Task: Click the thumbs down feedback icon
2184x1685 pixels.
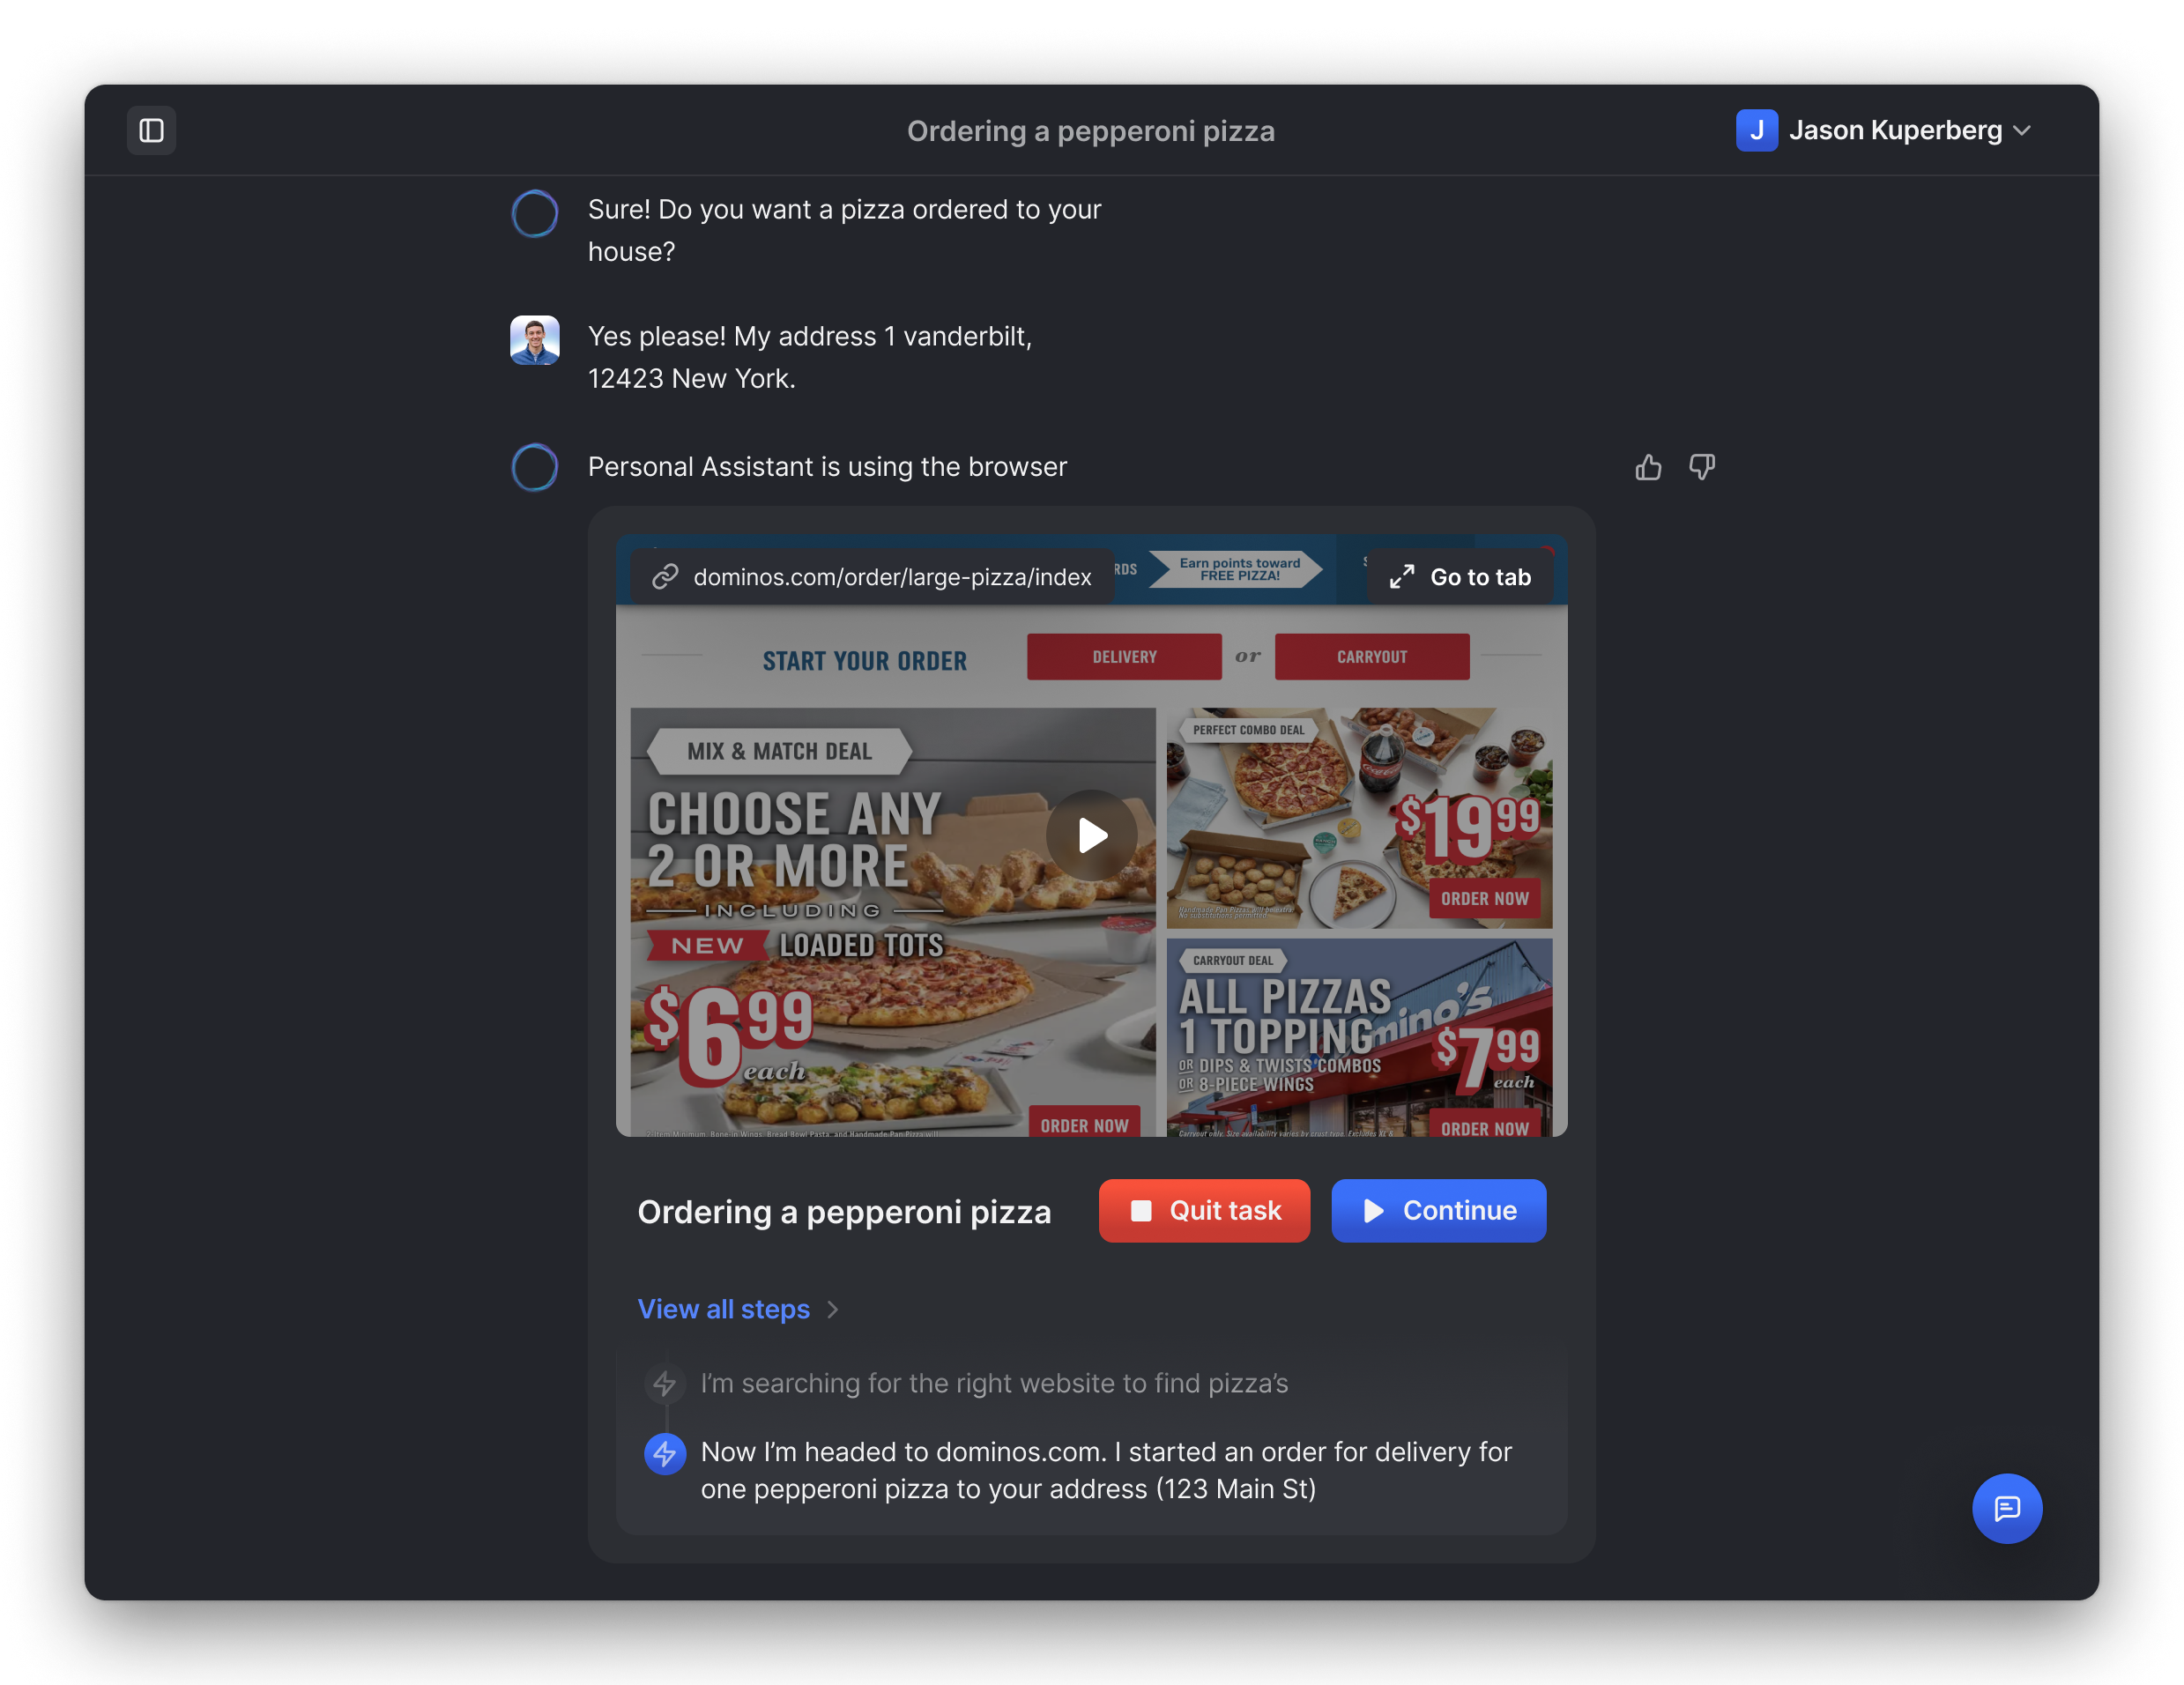Action: (1702, 467)
